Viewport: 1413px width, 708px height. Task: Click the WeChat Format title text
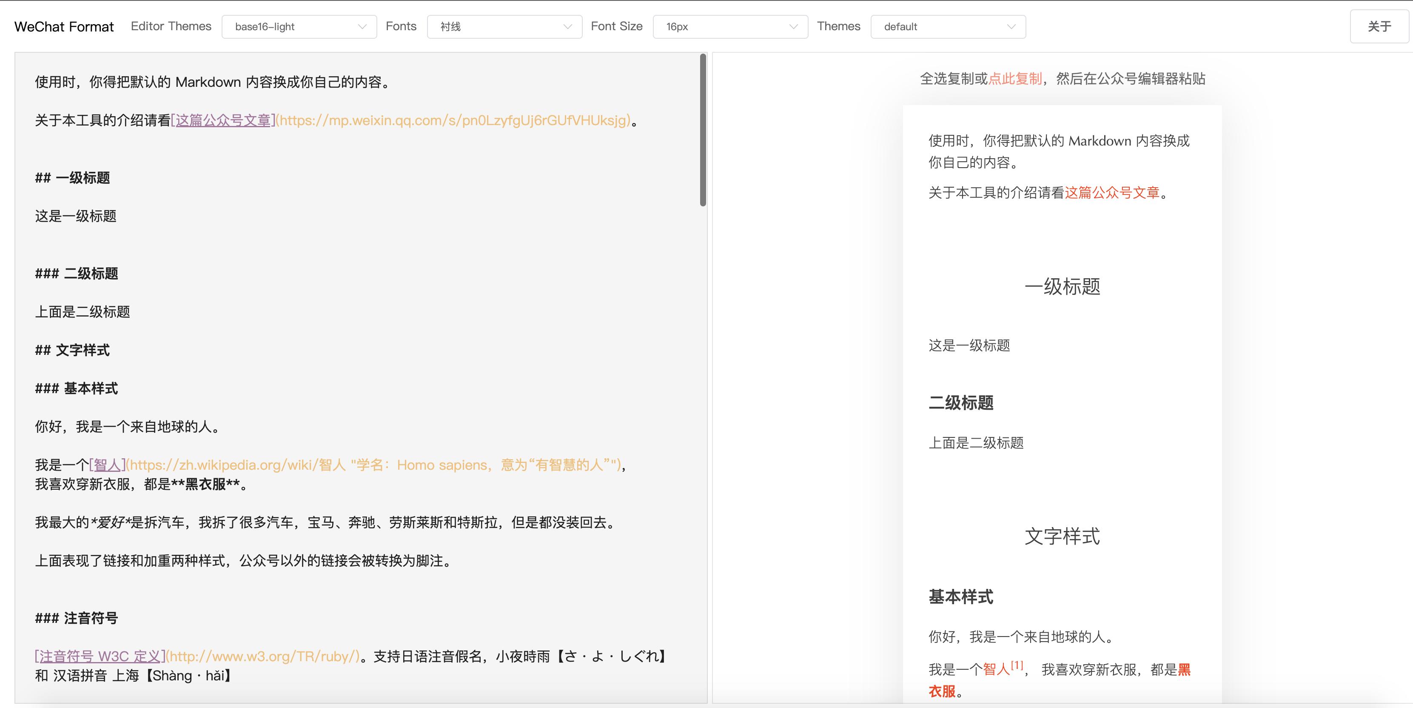point(64,26)
